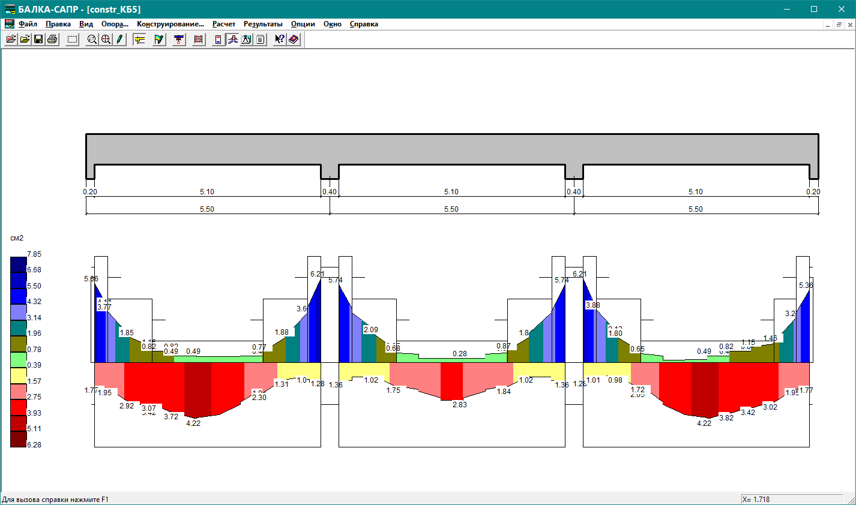Click the abacus calculation icon

[x=199, y=40]
